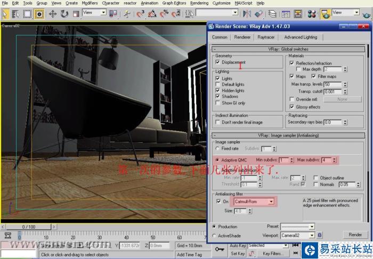Click the Align tool icon

(x=258, y=14)
